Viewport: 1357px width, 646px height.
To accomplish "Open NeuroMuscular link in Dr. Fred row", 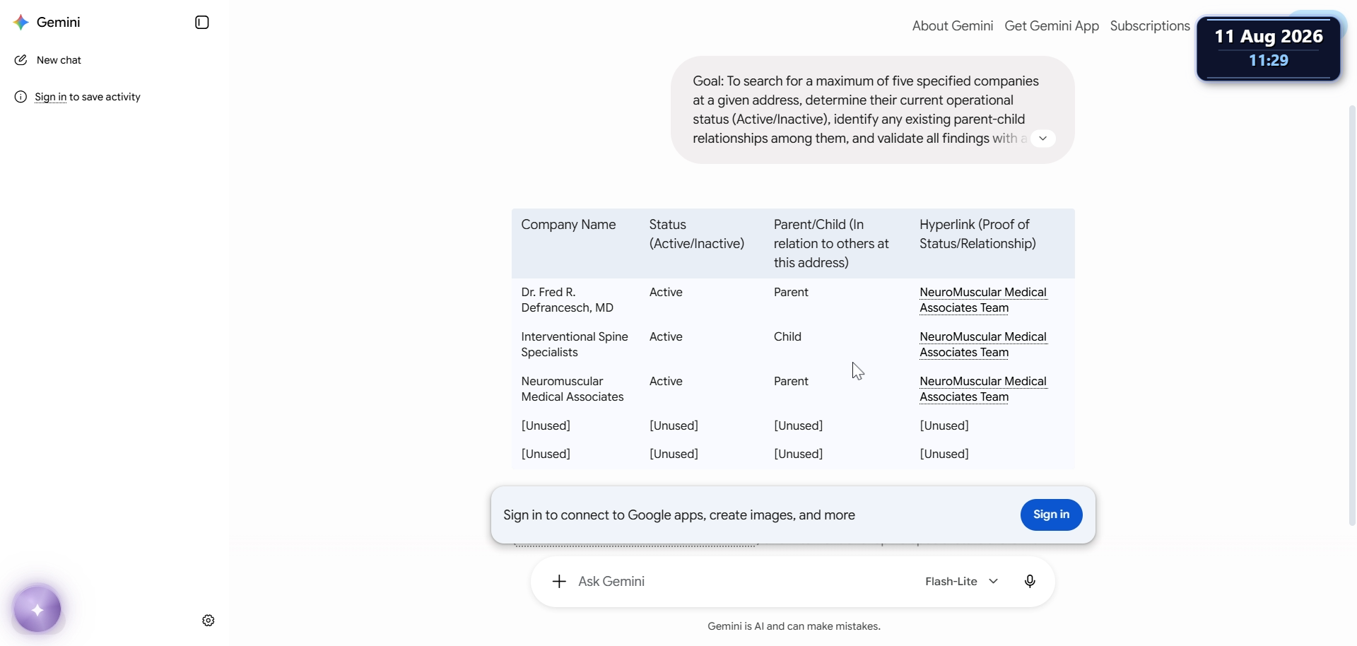I will coord(983,300).
